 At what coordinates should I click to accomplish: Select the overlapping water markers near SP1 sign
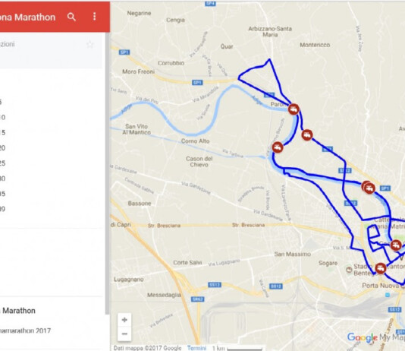[369, 187]
